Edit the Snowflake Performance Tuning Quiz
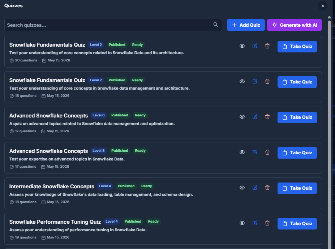 coord(255,223)
